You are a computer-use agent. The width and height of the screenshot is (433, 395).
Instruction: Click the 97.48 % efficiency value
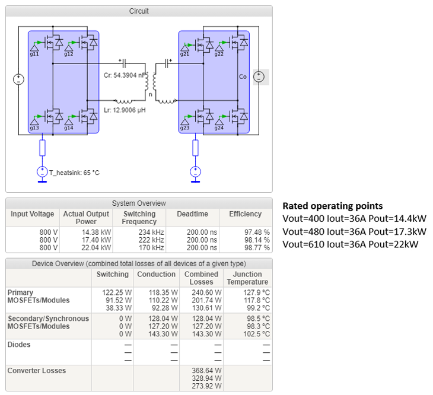(257, 232)
